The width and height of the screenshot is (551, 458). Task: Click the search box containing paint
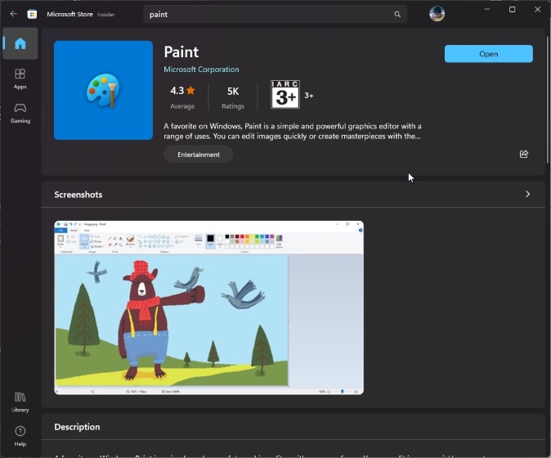point(275,15)
